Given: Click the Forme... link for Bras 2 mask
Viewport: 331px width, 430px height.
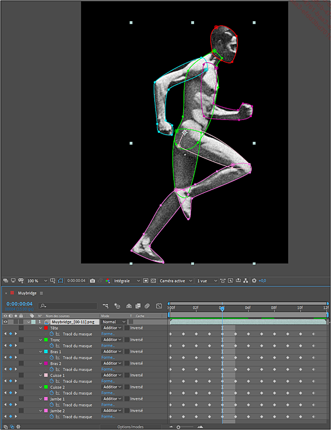Looking at the screenshot, I should coord(108,369).
